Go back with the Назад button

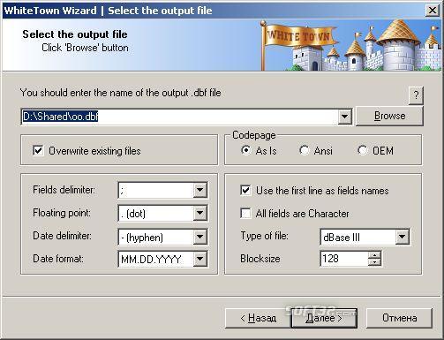[258, 318]
